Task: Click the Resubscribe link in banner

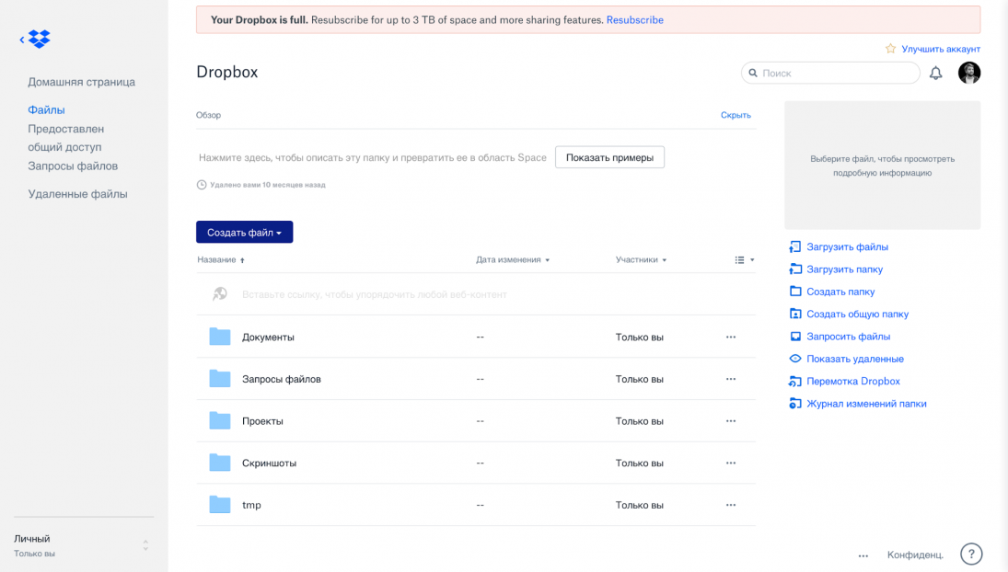Action: [634, 20]
